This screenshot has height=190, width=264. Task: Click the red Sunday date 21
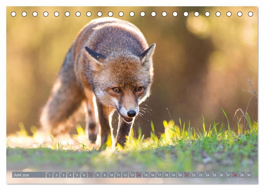187,175
